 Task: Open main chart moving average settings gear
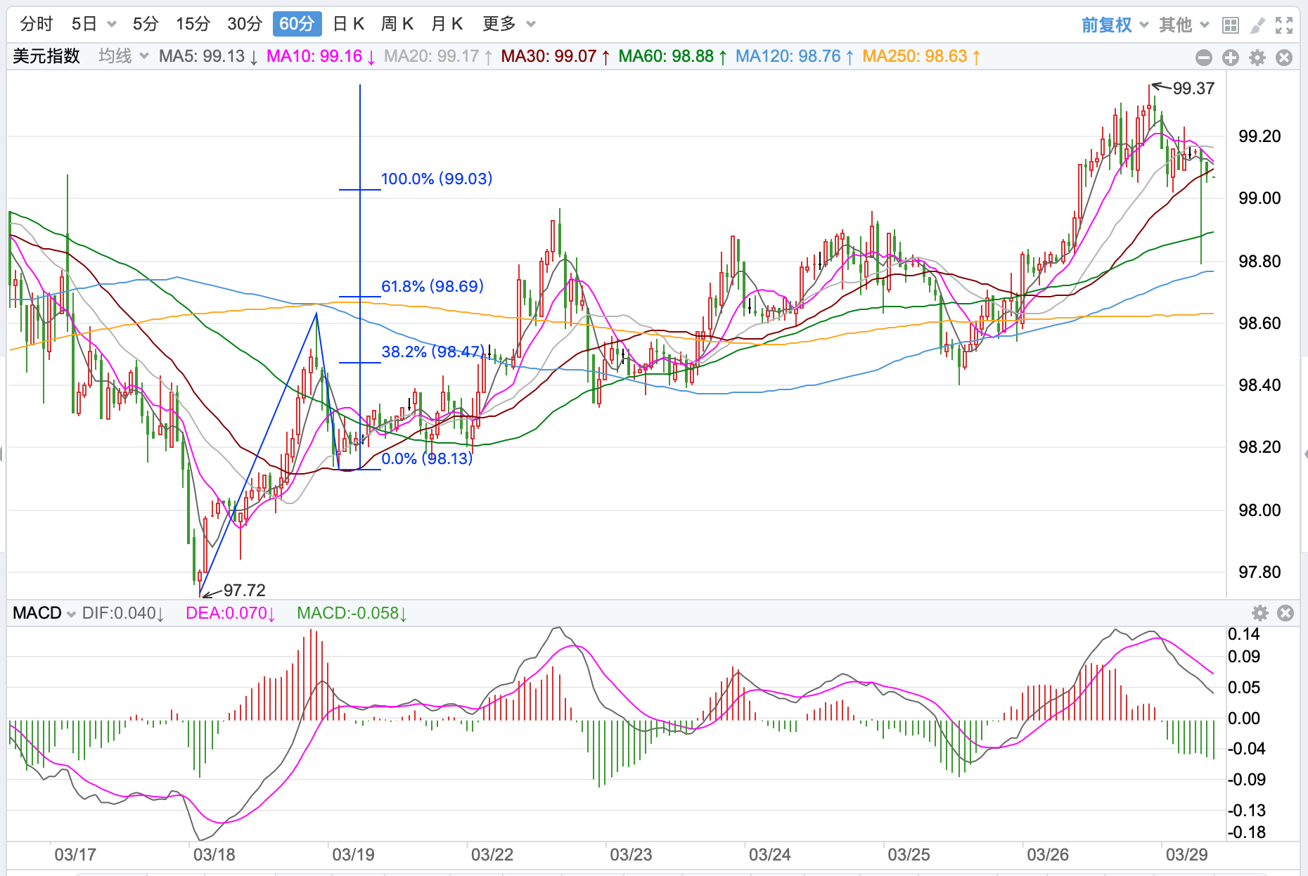point(1257,58)
